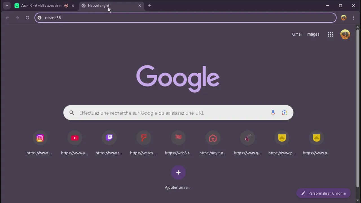Search by image with Google Lens icon
This screenshot has height=203, width=361.
(284, 113)
